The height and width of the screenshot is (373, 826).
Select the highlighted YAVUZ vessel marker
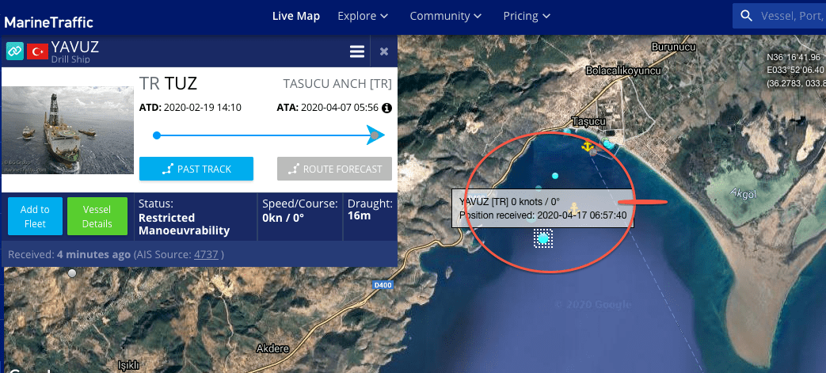pos(543,238)
